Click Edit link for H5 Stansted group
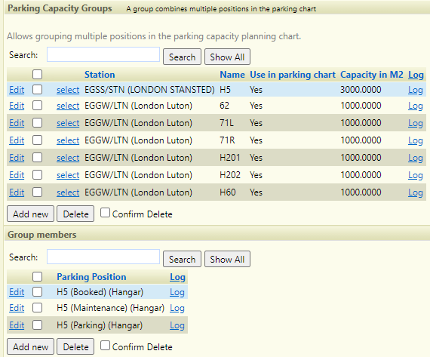The height and width of the screenshot is (357, 430). pos(17,90)
